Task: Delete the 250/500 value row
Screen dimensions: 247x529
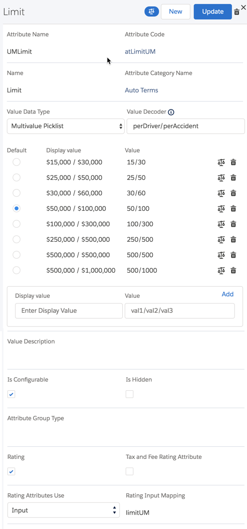Action: coord(233,239)
